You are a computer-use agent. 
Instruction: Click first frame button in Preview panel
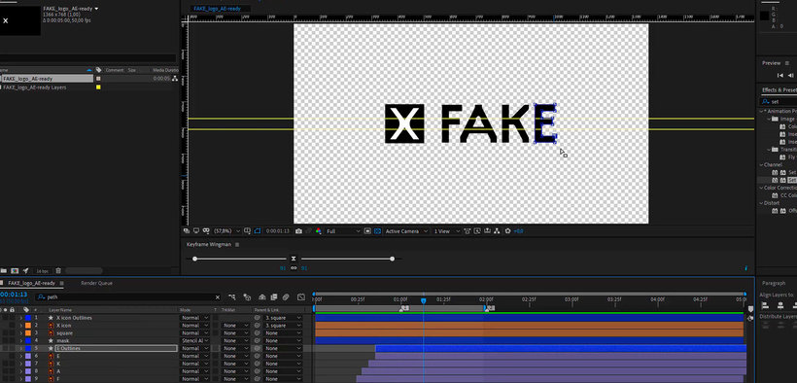click(x=780, y=75)
